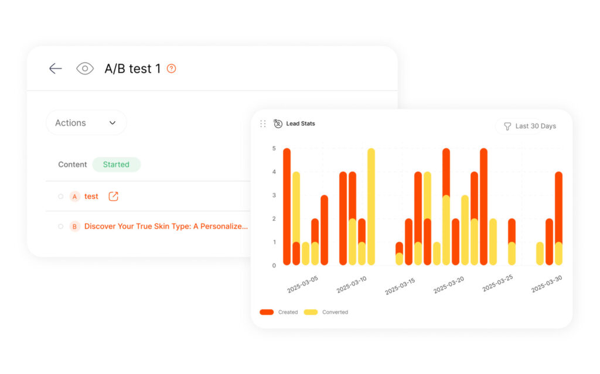
Task: Click the Lead Stats title
Action: [299, 123]
